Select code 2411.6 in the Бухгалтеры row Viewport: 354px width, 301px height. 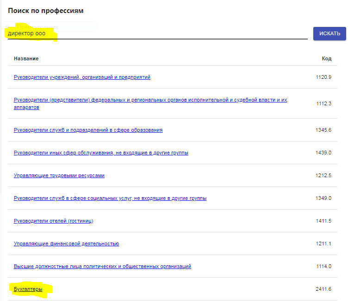tap(323, 289)
